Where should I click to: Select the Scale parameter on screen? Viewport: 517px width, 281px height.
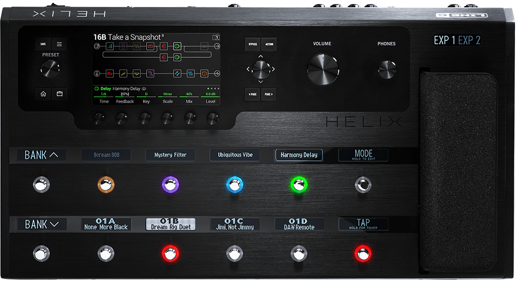tap(168, 98)
